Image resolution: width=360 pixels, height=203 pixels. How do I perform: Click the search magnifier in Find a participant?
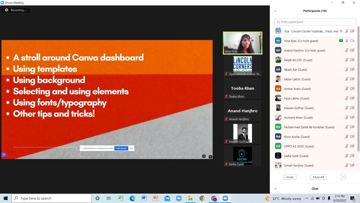click(x=278, y=22)
